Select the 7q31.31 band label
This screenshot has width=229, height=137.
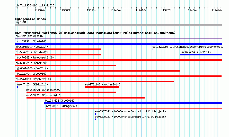(x=21, y=22)
